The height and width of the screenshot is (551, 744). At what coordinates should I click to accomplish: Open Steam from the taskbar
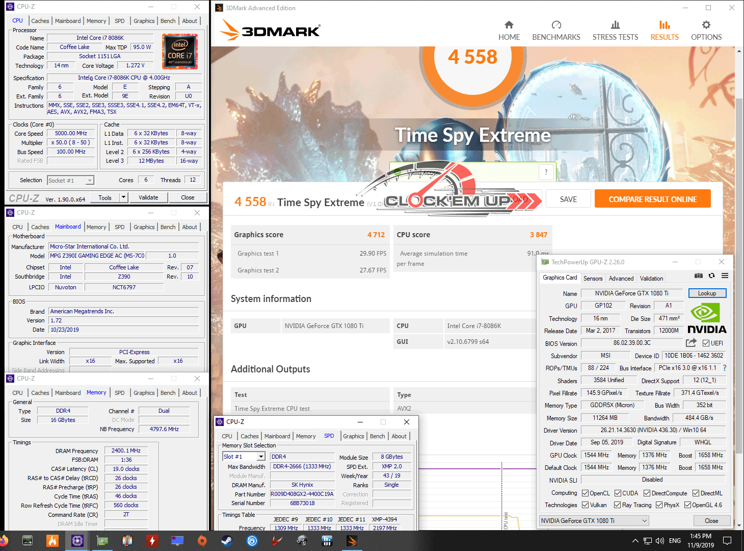[227, 541]
